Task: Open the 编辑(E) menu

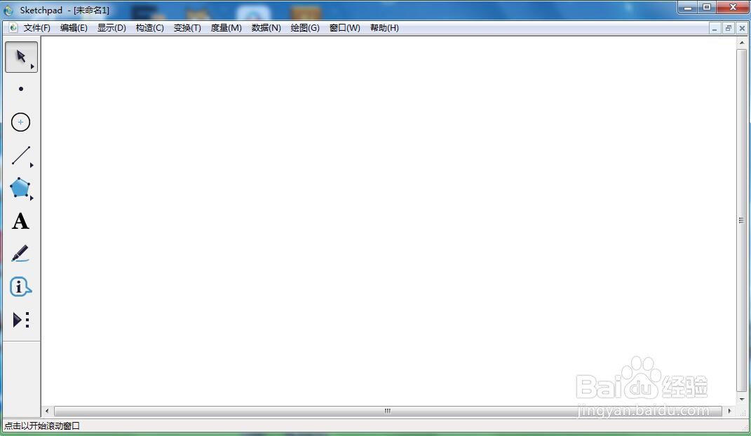Action: (74, 28)
